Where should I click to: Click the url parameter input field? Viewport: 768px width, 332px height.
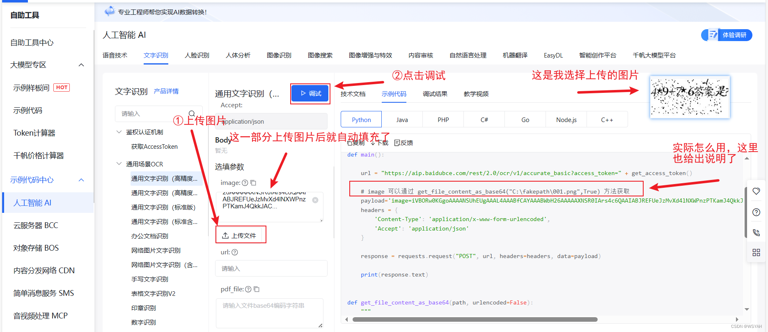pyautogui.click(x=271, y=268)
